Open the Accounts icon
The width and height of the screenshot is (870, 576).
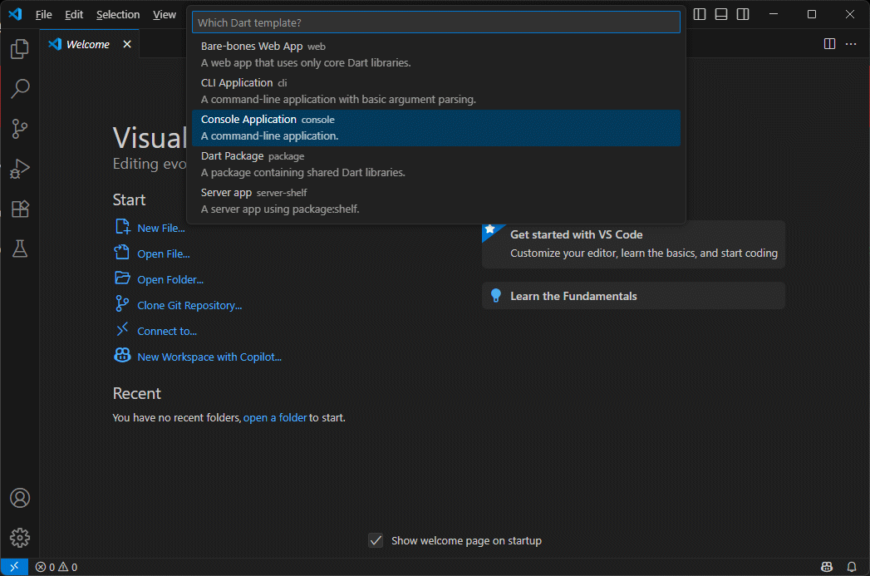pyautogui.click(x=20, y=498)
